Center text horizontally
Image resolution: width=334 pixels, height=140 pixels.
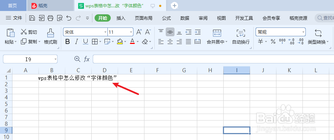point(170,41)
